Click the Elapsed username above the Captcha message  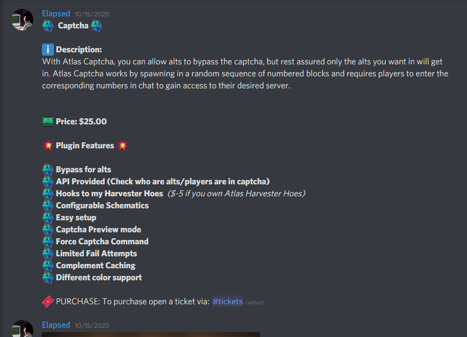click(56, 13)
